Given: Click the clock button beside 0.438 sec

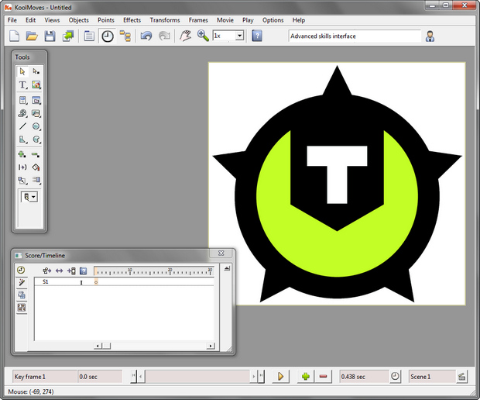Looking at the screenshot, I should (x=395, y=377).
